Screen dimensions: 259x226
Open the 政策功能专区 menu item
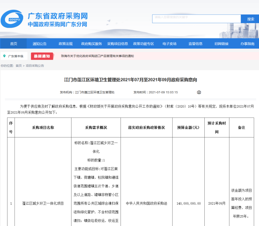(144, 44)
